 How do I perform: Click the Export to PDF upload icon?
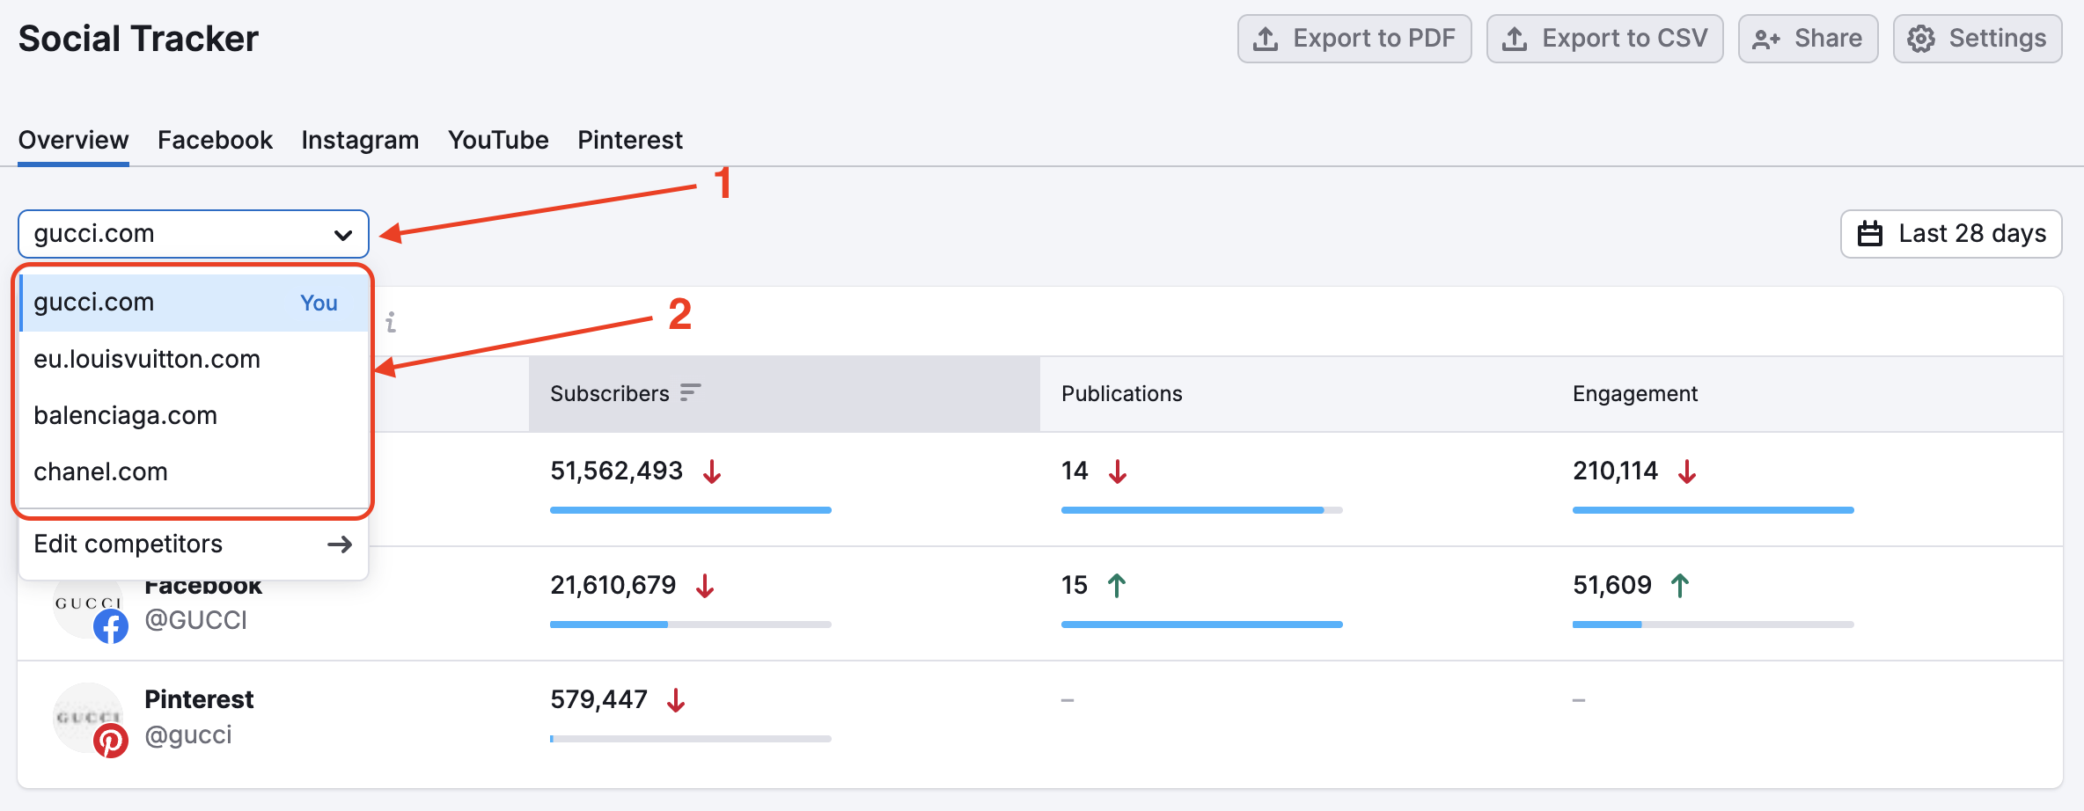pos(1266,38)
